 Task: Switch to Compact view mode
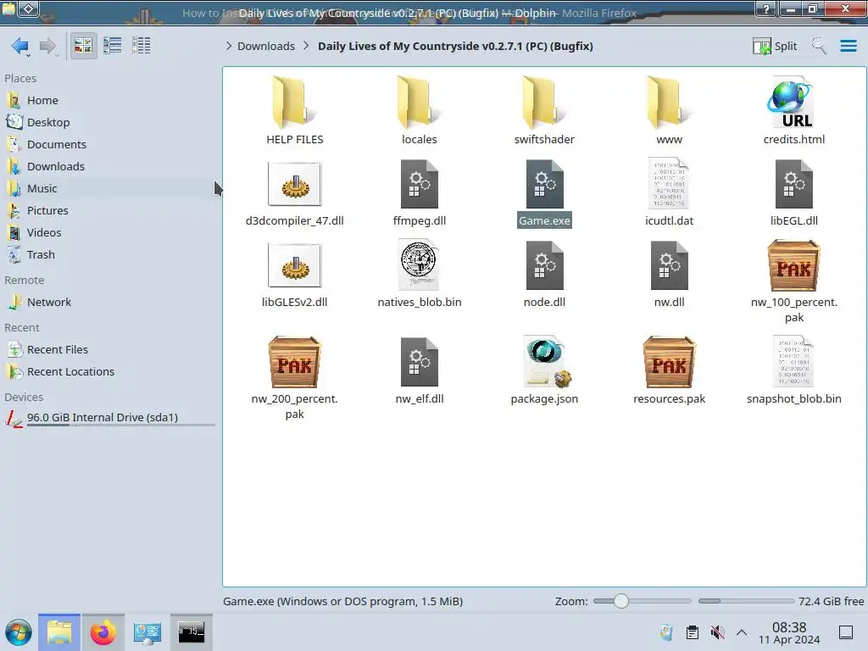coord(113,46)
